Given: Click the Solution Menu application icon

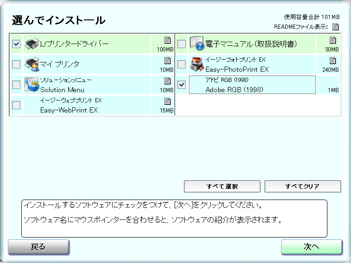Looking at the screenshot, I should pyautogui.click(x=31, y=85).
